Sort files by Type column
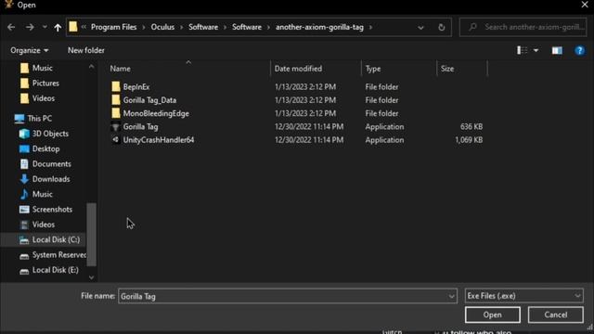 pyautogui.click(x=373, y=69)
